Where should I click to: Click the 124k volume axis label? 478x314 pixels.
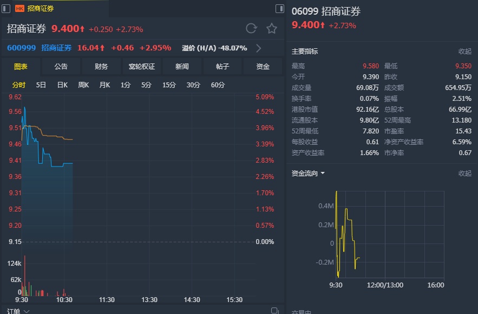point(14,264)
